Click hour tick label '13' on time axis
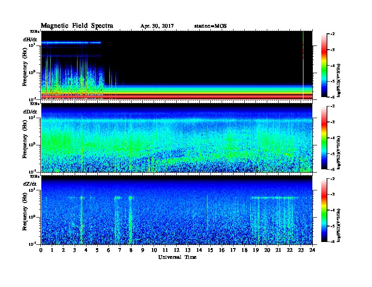 pyautogui.click(x=188, y=250)
